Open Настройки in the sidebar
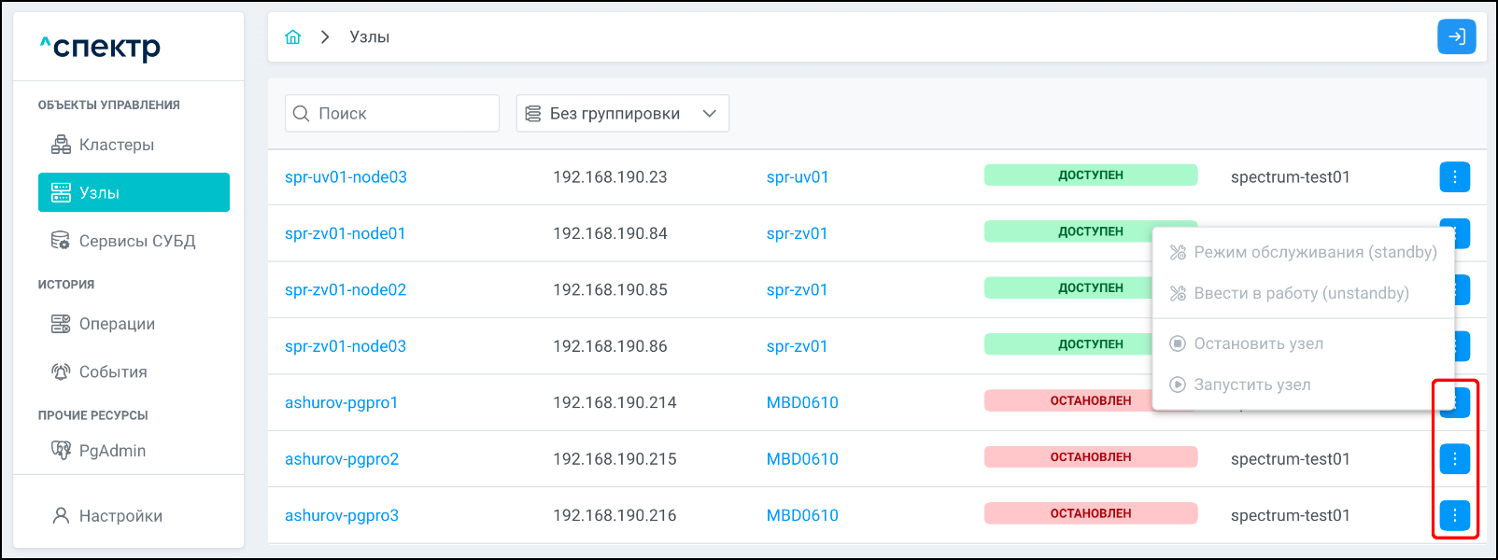The width and height of the screenshot is (1498, 560). click(x=120, y=516)
